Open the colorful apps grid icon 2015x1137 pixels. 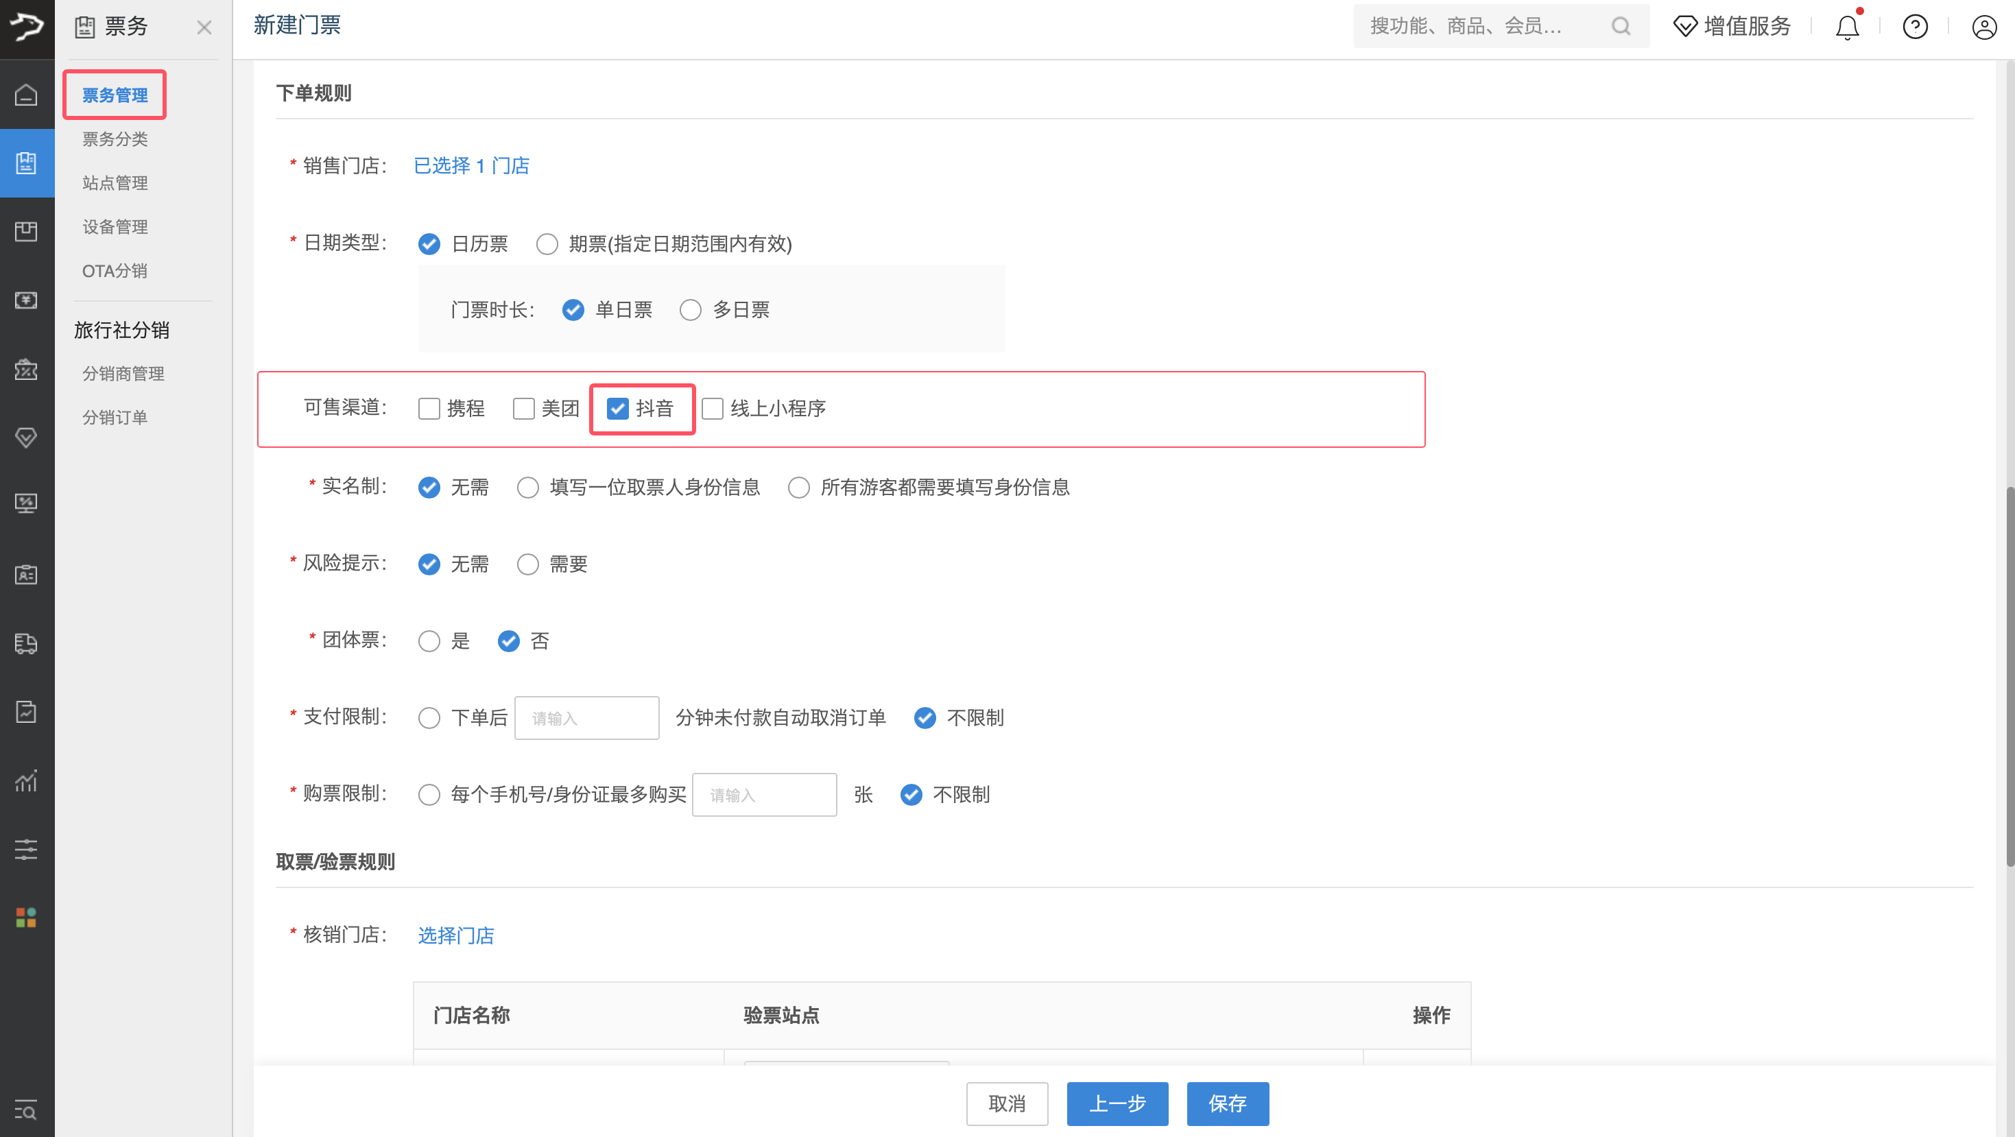(x=26, y=918)
